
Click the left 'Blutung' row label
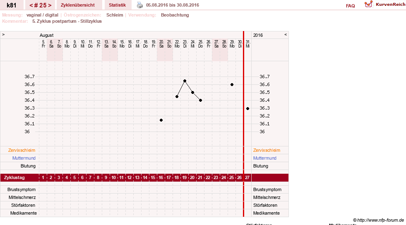coord(28,166)
